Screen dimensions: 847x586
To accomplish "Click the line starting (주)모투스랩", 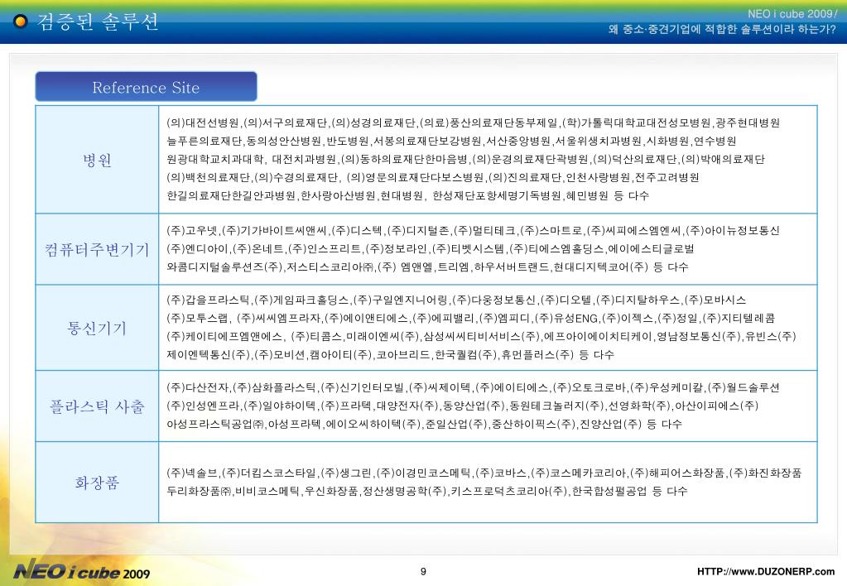I will pyautogui.click(x=470, y=318).
